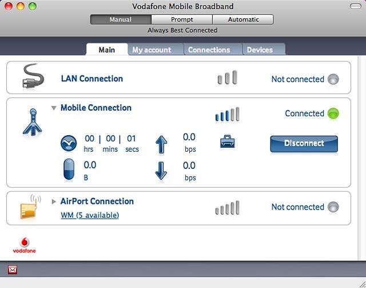Screen dimensions: 366x288
Task: Click the Connected status text
Action: point(304,113)
